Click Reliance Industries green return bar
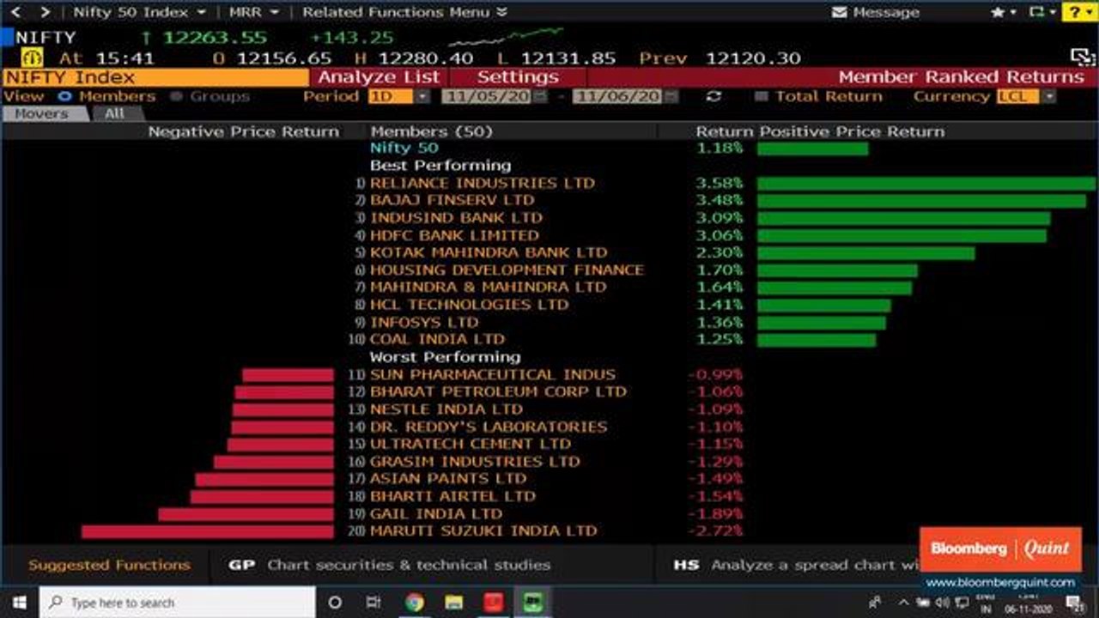The height and width of the screenshot is (618, 1099). pyautogui.click(x=926, y=184)
